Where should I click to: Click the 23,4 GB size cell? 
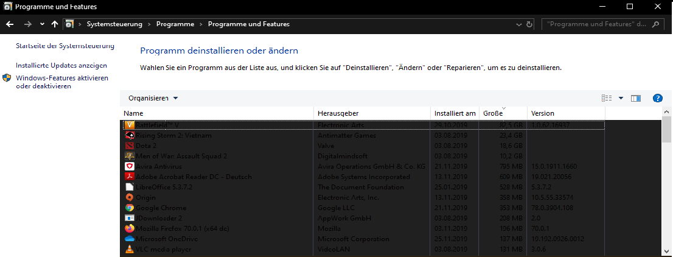point(511,135)
